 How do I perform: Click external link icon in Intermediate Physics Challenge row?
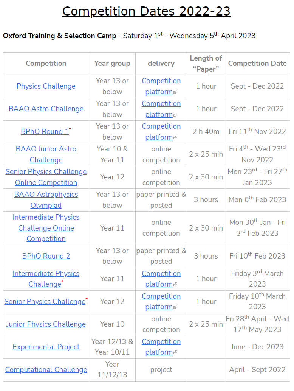[x=175, y=285]
